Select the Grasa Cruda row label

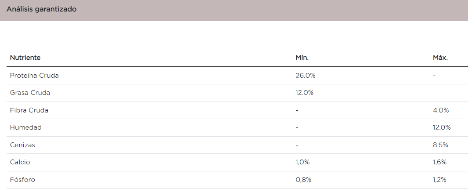tap(30, 93)
